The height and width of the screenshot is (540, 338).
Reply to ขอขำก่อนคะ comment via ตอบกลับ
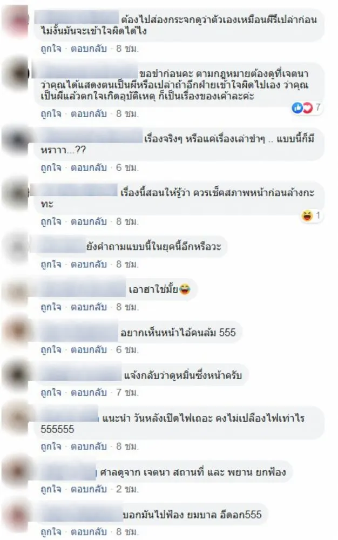coord(89,113)
